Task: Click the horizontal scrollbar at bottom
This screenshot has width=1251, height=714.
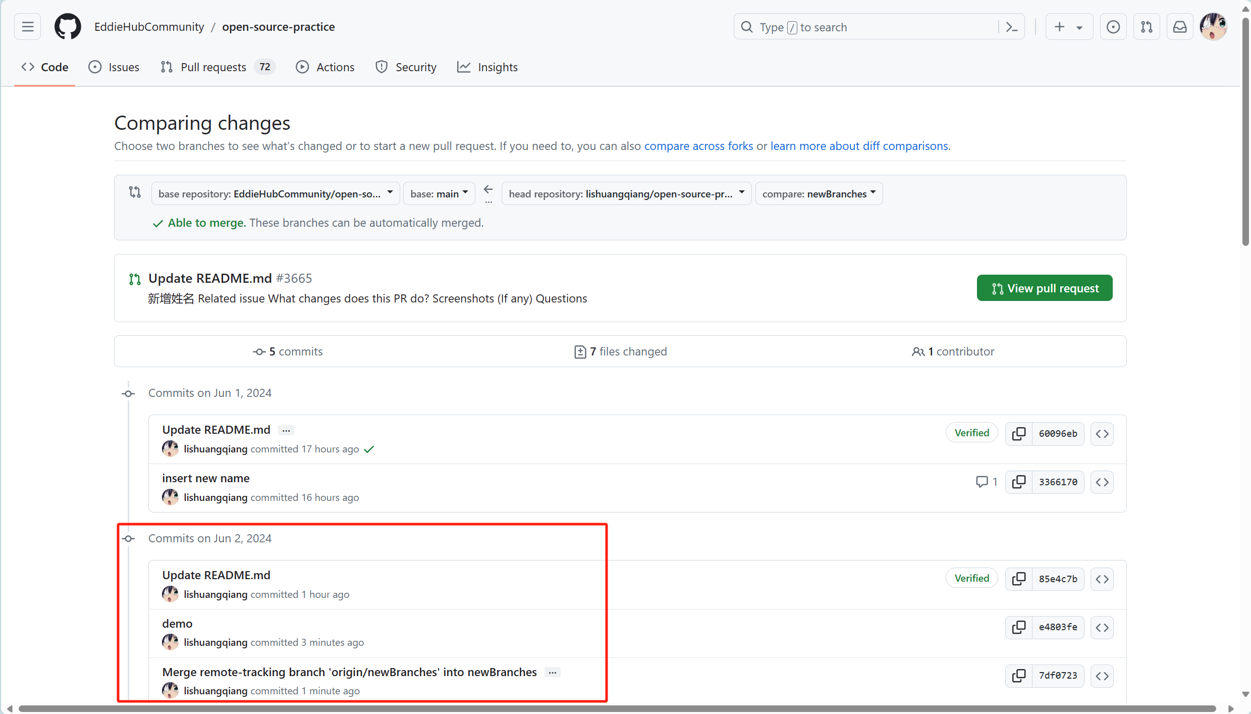Action: pos(616,708)
